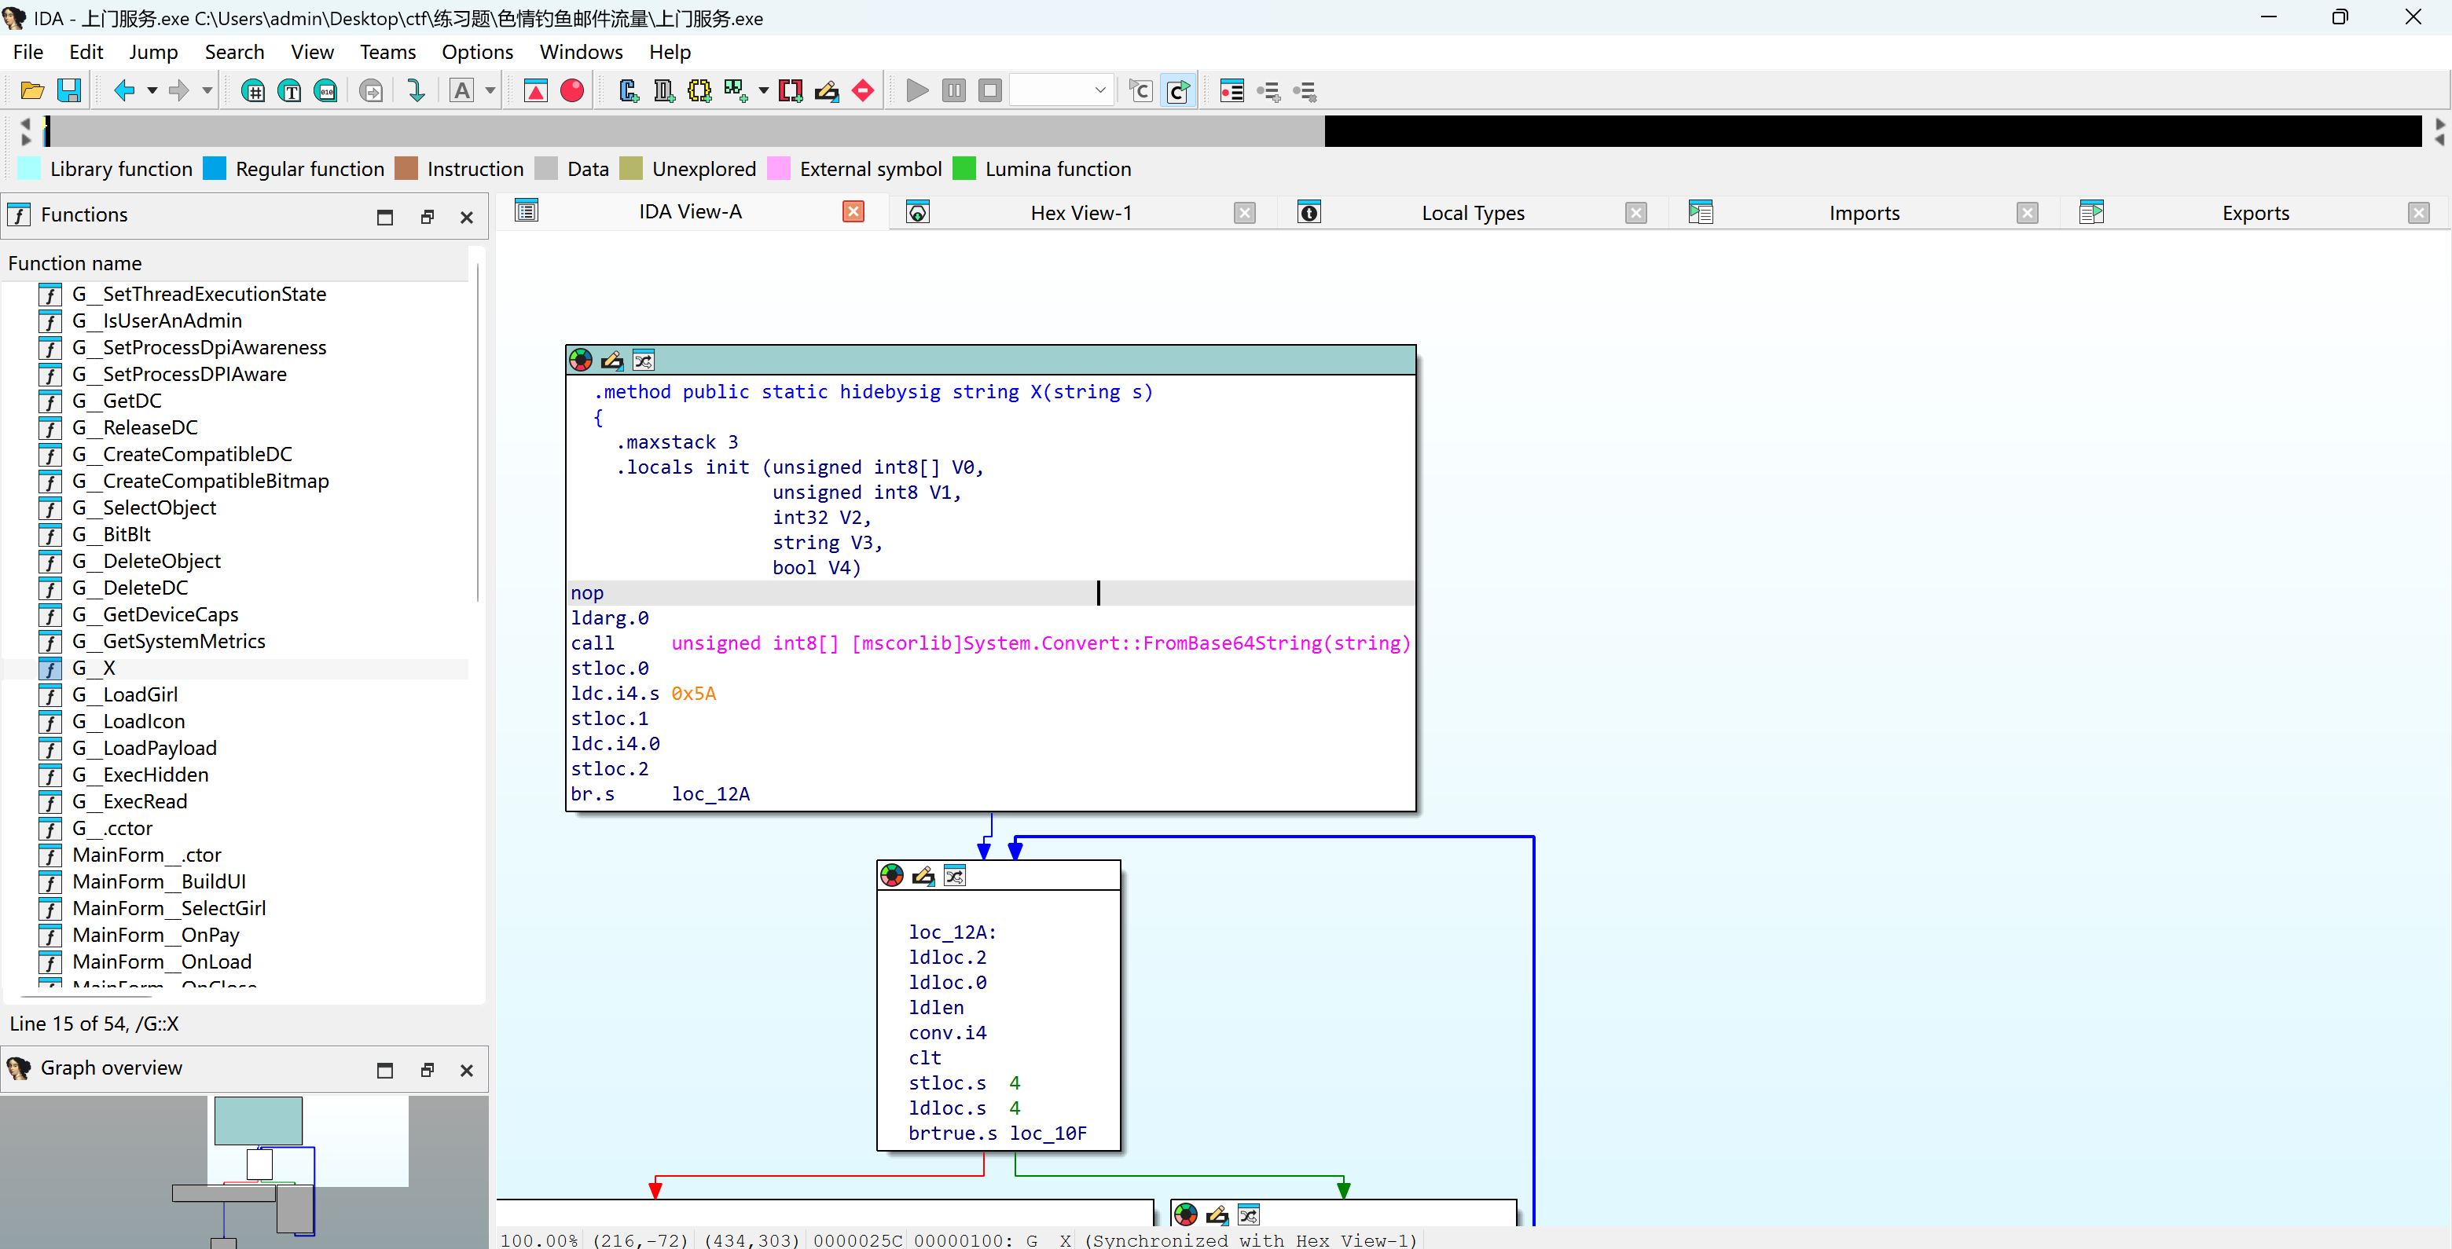Click the delete-watch list icon
2452x1249 pixels.
(x=1304, y=91)
